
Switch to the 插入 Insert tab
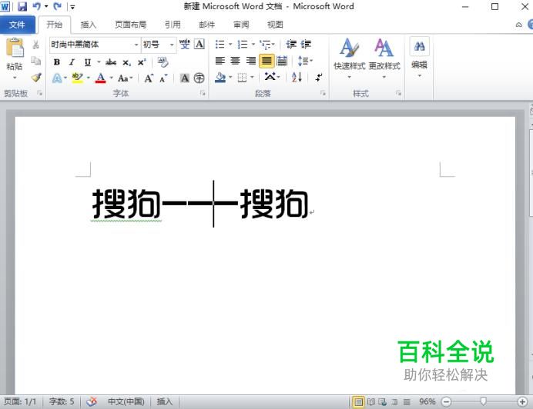click(x=89, y=25)
